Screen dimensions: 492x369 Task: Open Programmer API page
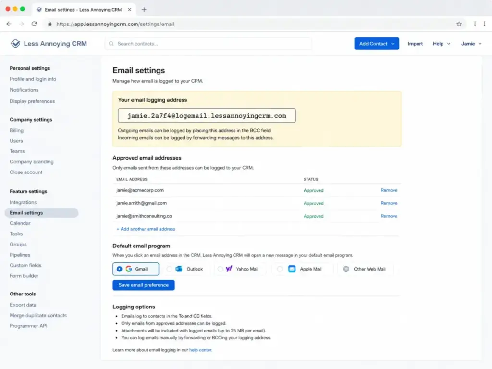(28, 326)
